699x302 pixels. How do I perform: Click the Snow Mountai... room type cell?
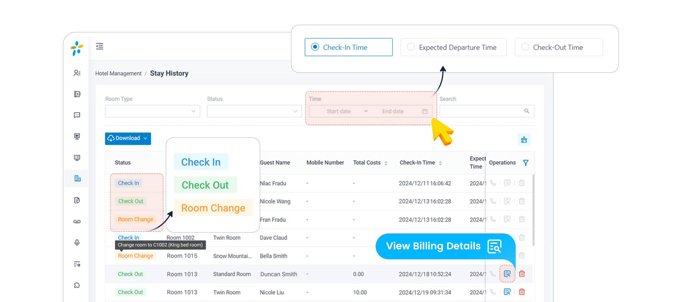point(232,256)
